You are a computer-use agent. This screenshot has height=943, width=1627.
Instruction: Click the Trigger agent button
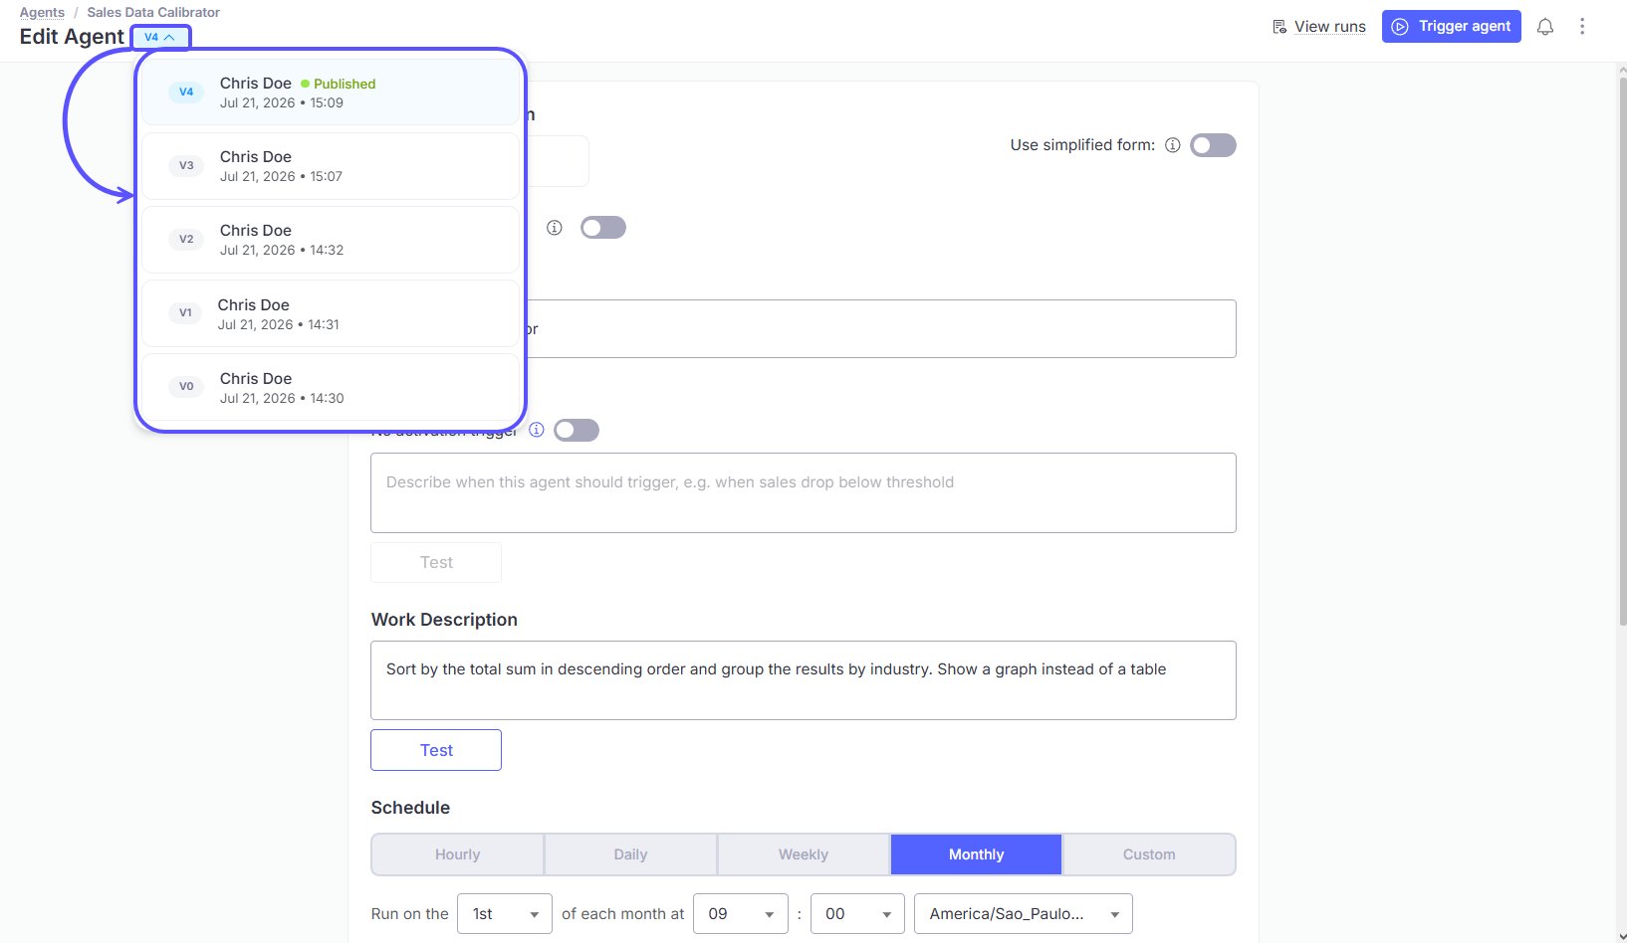1452,27
